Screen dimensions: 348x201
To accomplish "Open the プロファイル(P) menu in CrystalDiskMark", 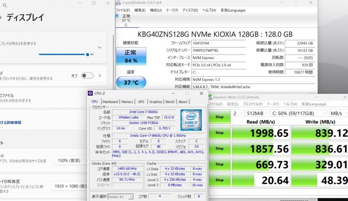I will click(253, 104).
